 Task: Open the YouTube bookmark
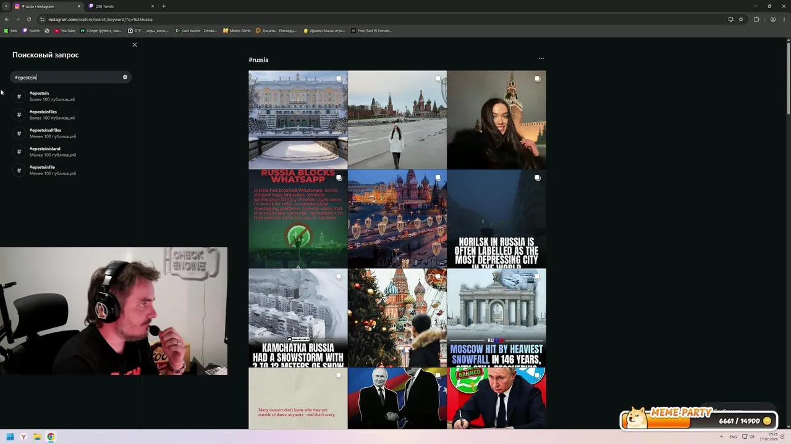[x=65, y=30]
